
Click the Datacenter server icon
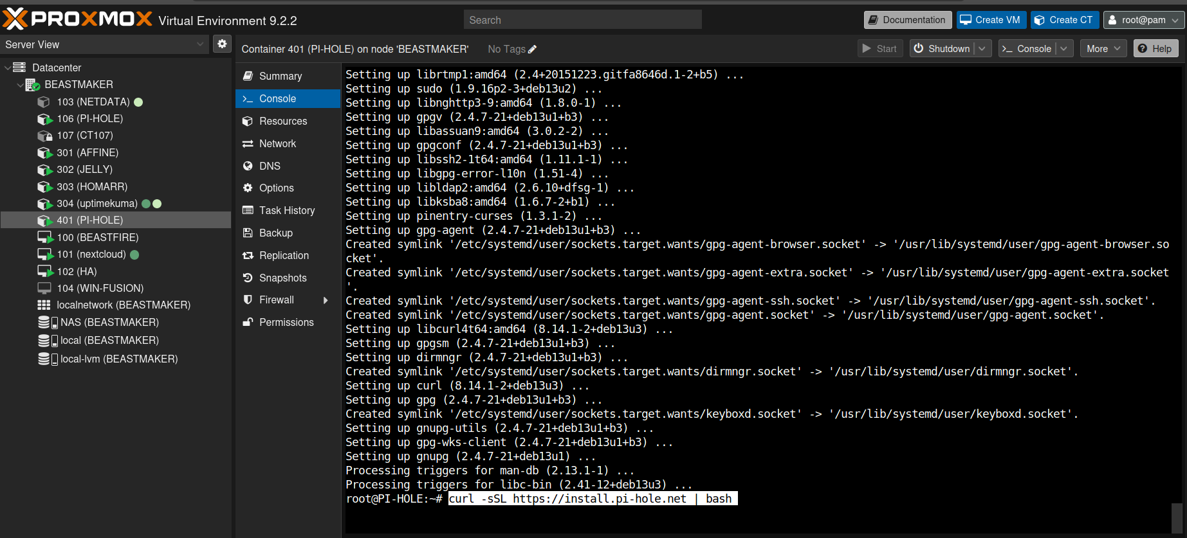click(x=19, y=67)
